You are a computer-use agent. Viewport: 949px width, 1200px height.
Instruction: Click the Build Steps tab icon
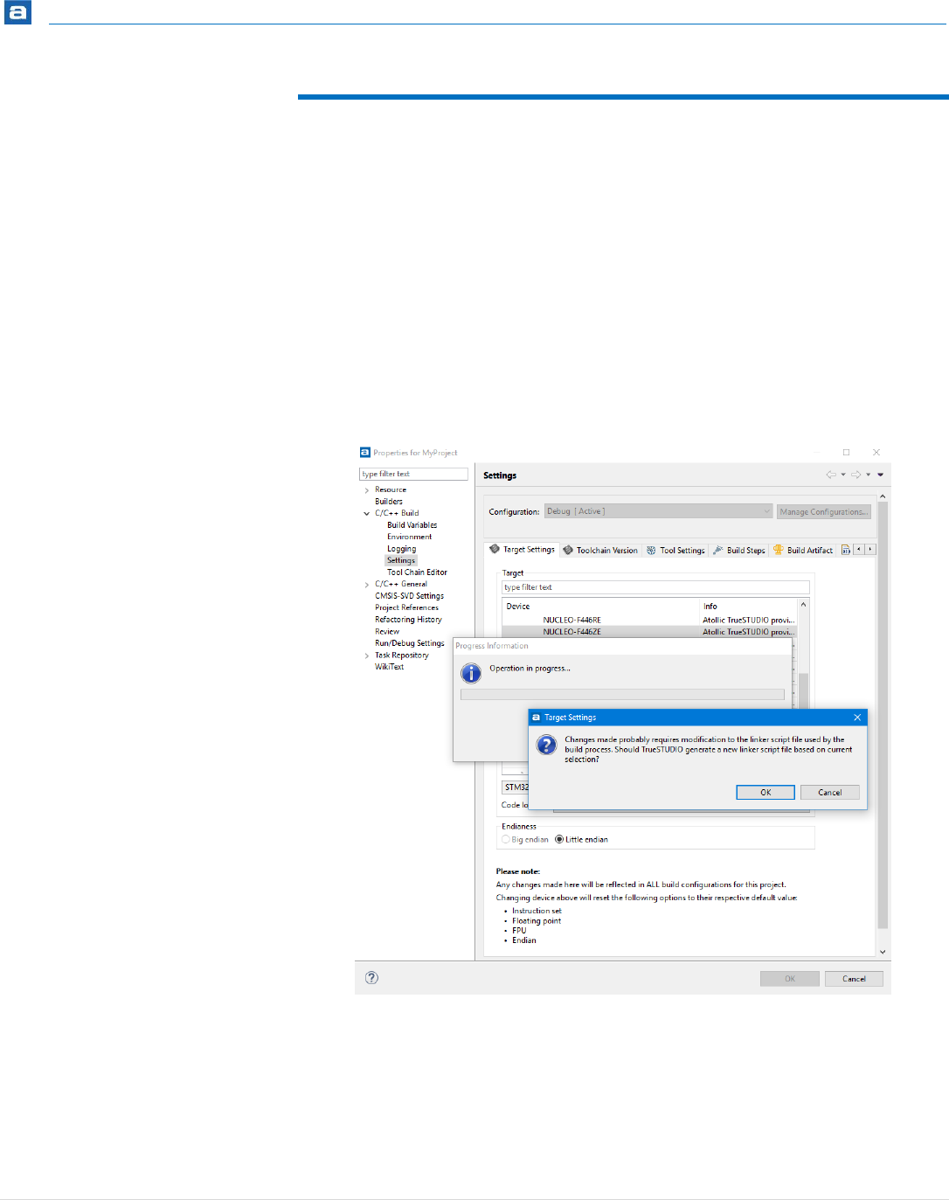[x=717, y=550]
